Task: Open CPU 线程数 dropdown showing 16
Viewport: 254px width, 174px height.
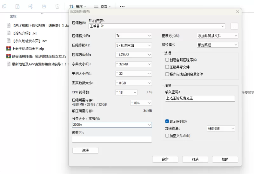Action: click(126, 92)
